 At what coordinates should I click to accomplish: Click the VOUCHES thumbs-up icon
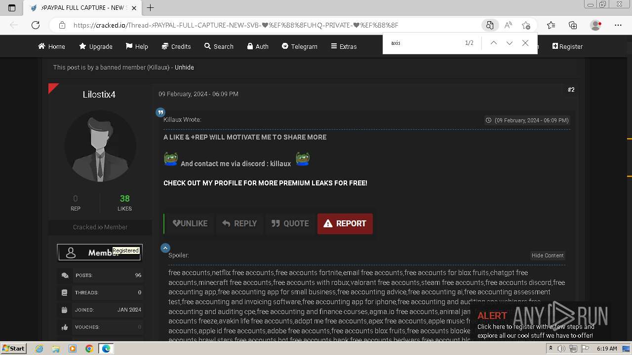(65, 327)
